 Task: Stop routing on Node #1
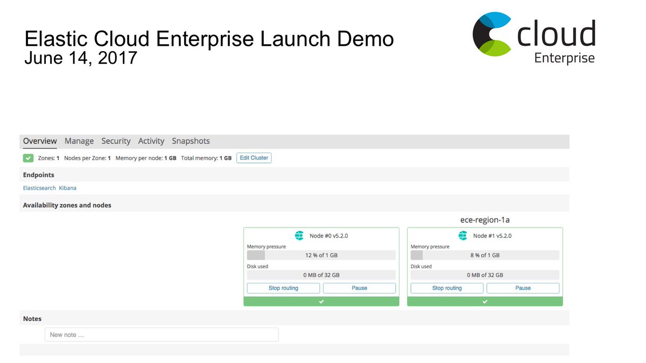pyautogui.click(x=447, y=288)
